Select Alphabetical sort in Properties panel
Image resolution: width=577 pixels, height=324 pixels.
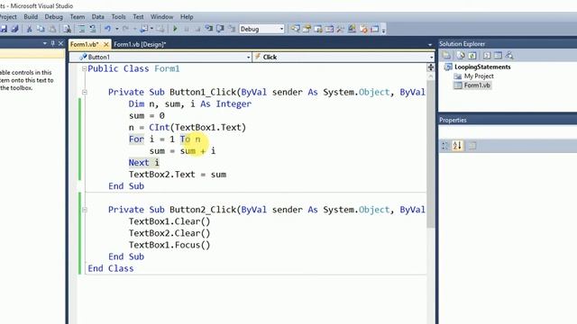457,146
